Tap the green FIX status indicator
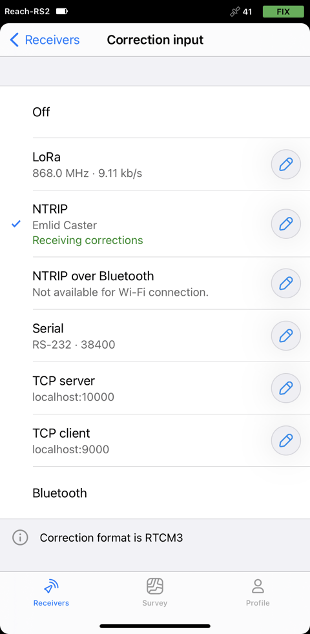The height and width of the screenshot is (634, 310). pyautogui.click(x=284, y=12)
